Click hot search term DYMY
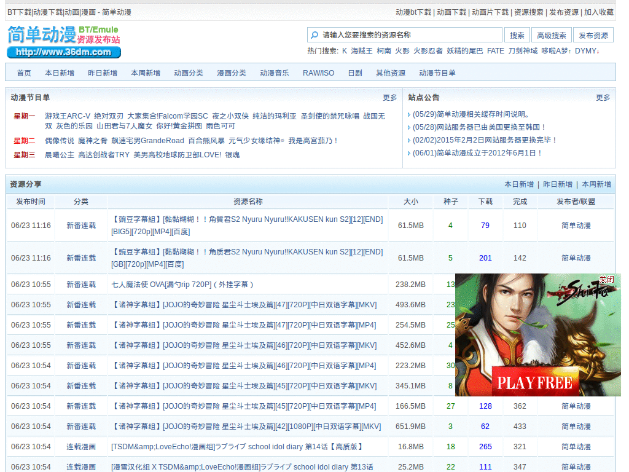629x472 pixels. 585,51
